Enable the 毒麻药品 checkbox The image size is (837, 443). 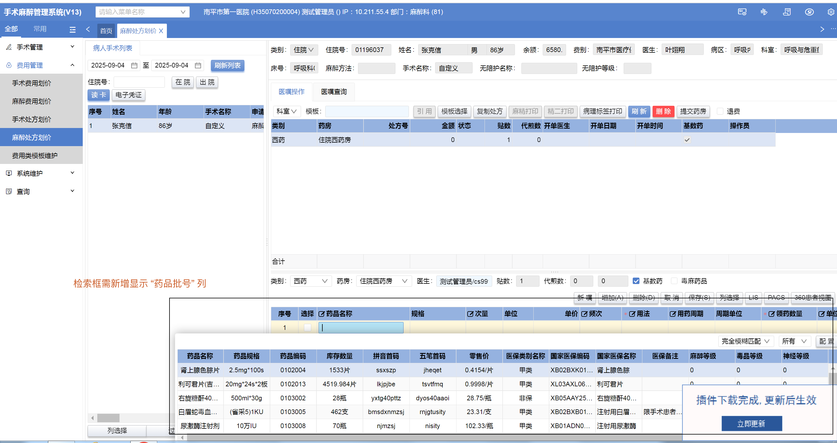click(x=674, y=281)
